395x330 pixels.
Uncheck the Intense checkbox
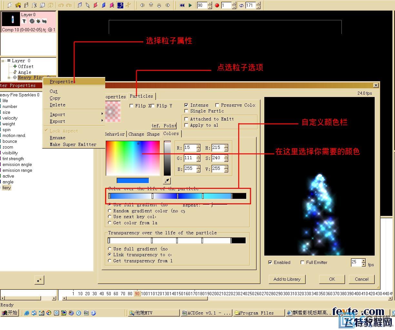coord(186,105)
